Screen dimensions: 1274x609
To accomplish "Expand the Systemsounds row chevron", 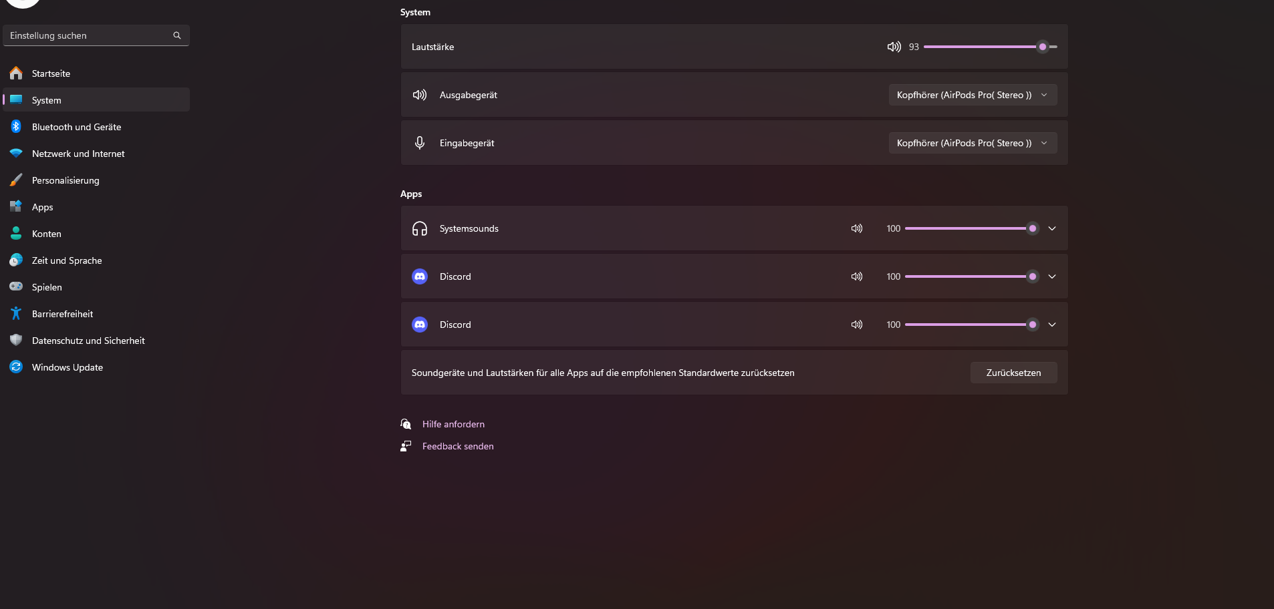I will (1052, 228).
